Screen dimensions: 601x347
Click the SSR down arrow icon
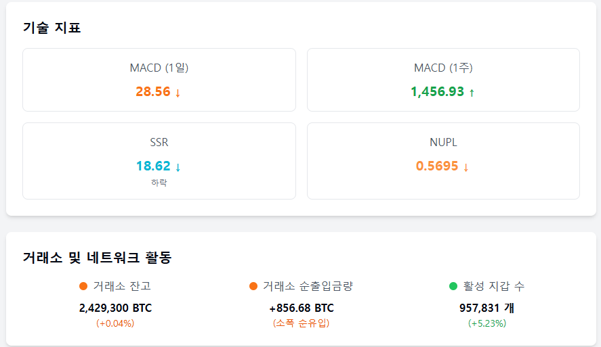[x=178, y=167]
